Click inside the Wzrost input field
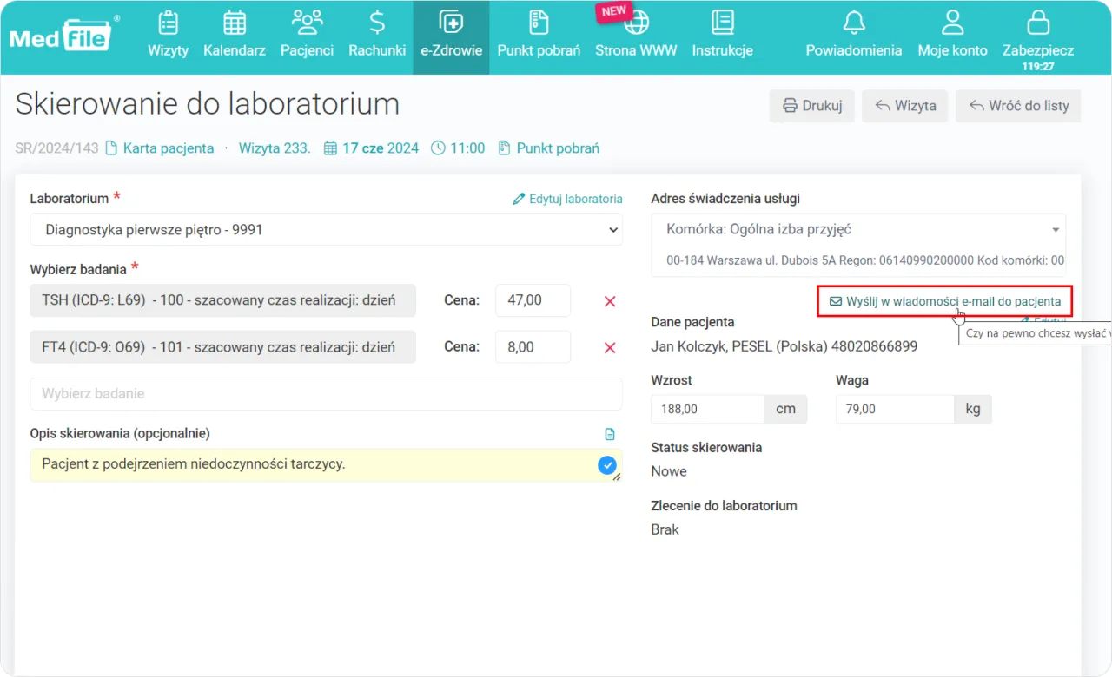The image size is (1112, 677). 706,408
